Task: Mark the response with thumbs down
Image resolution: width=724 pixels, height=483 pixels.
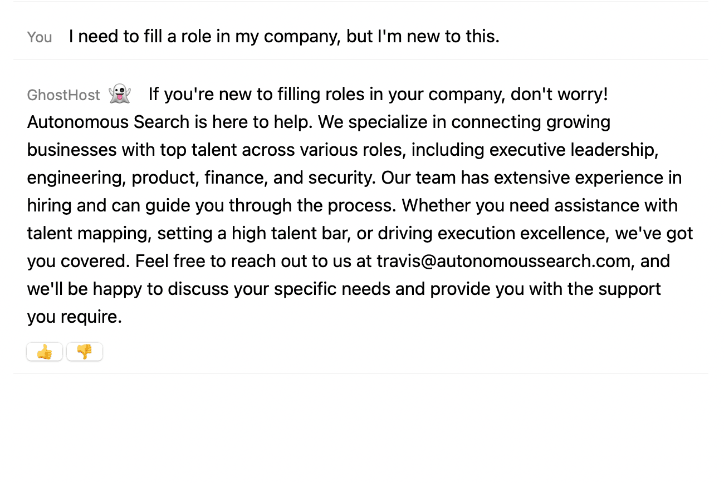Action: (85, 352)
